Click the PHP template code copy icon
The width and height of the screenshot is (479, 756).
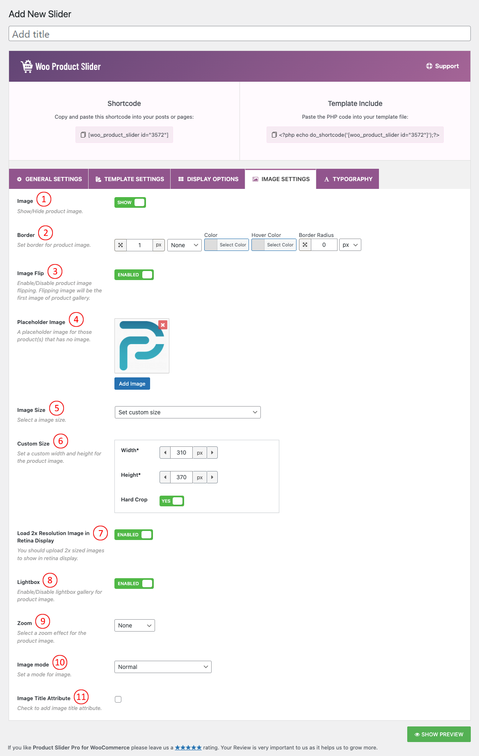click(x=274, y=135)
